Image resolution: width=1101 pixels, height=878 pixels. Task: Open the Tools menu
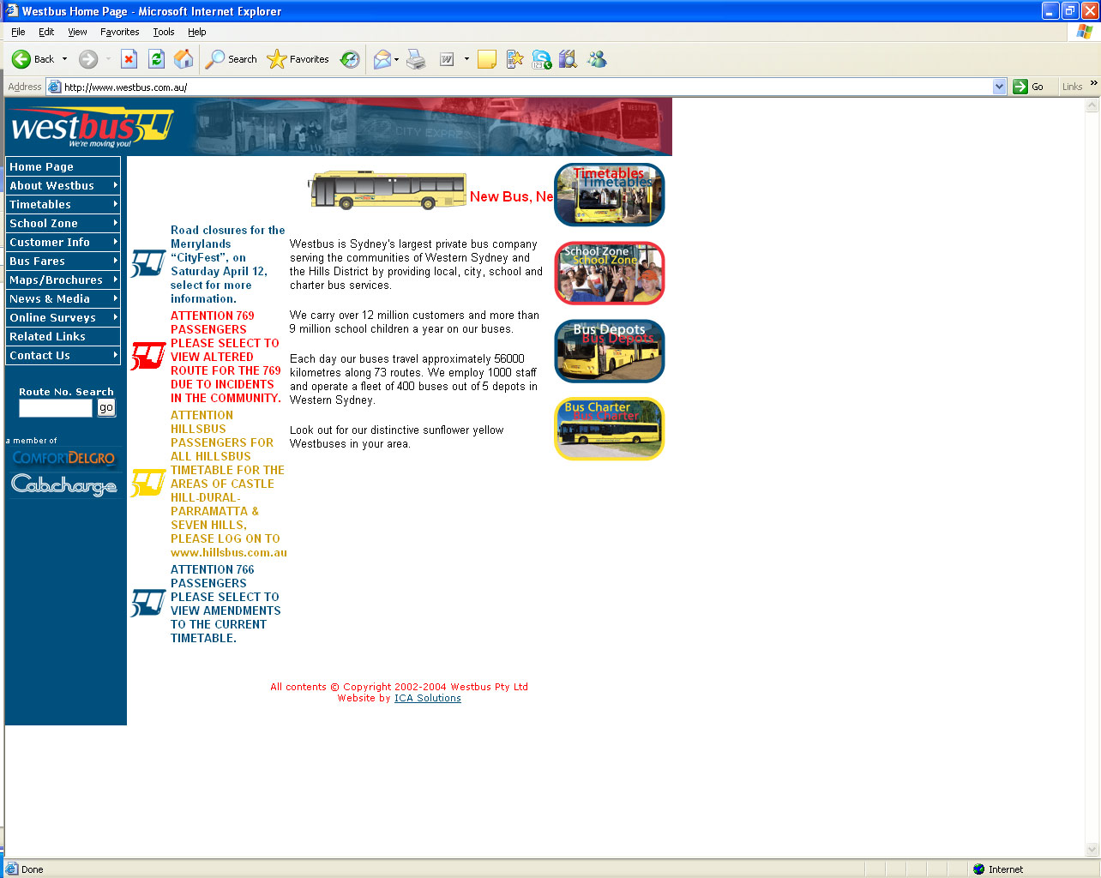pyautogui.click(x=164, y=32)
